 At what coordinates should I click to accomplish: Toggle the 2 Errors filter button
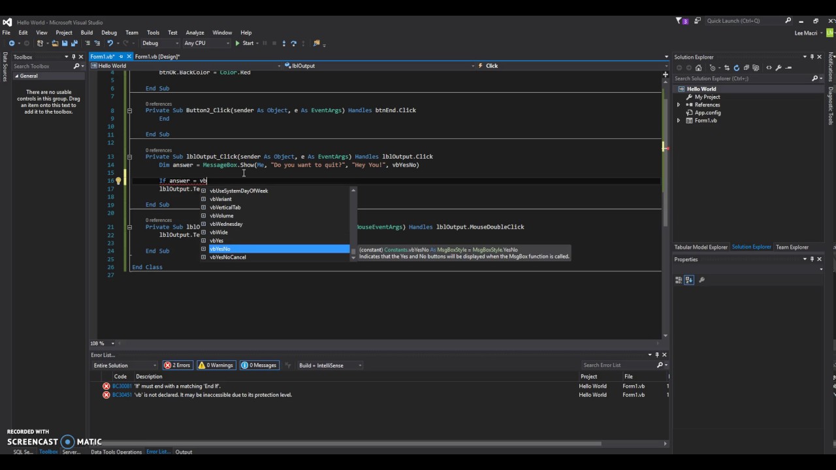[x=178, y=366]
